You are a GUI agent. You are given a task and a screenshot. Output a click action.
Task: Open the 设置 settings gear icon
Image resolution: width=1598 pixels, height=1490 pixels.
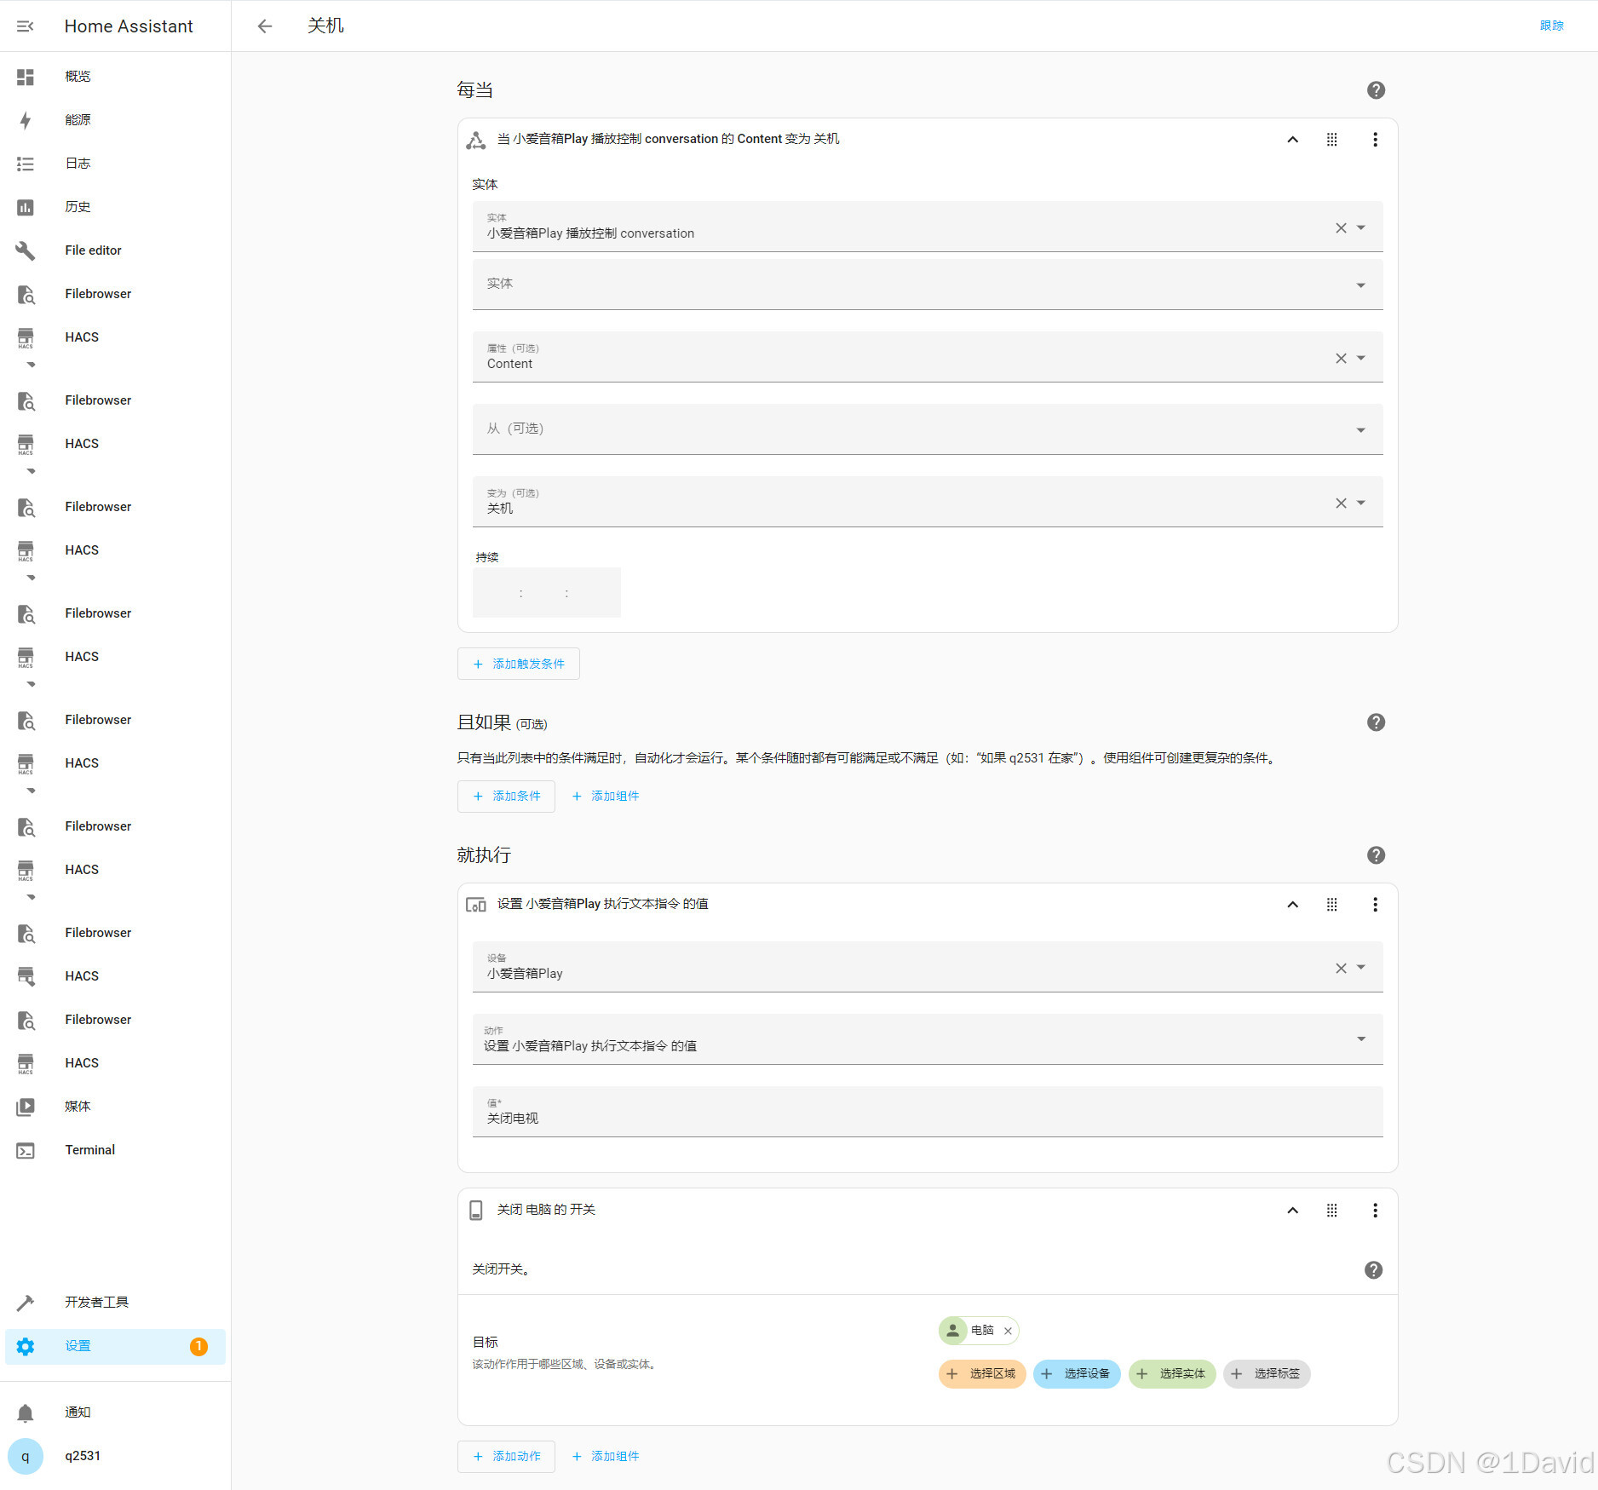pyautogui.click(x=26, y=1346)
